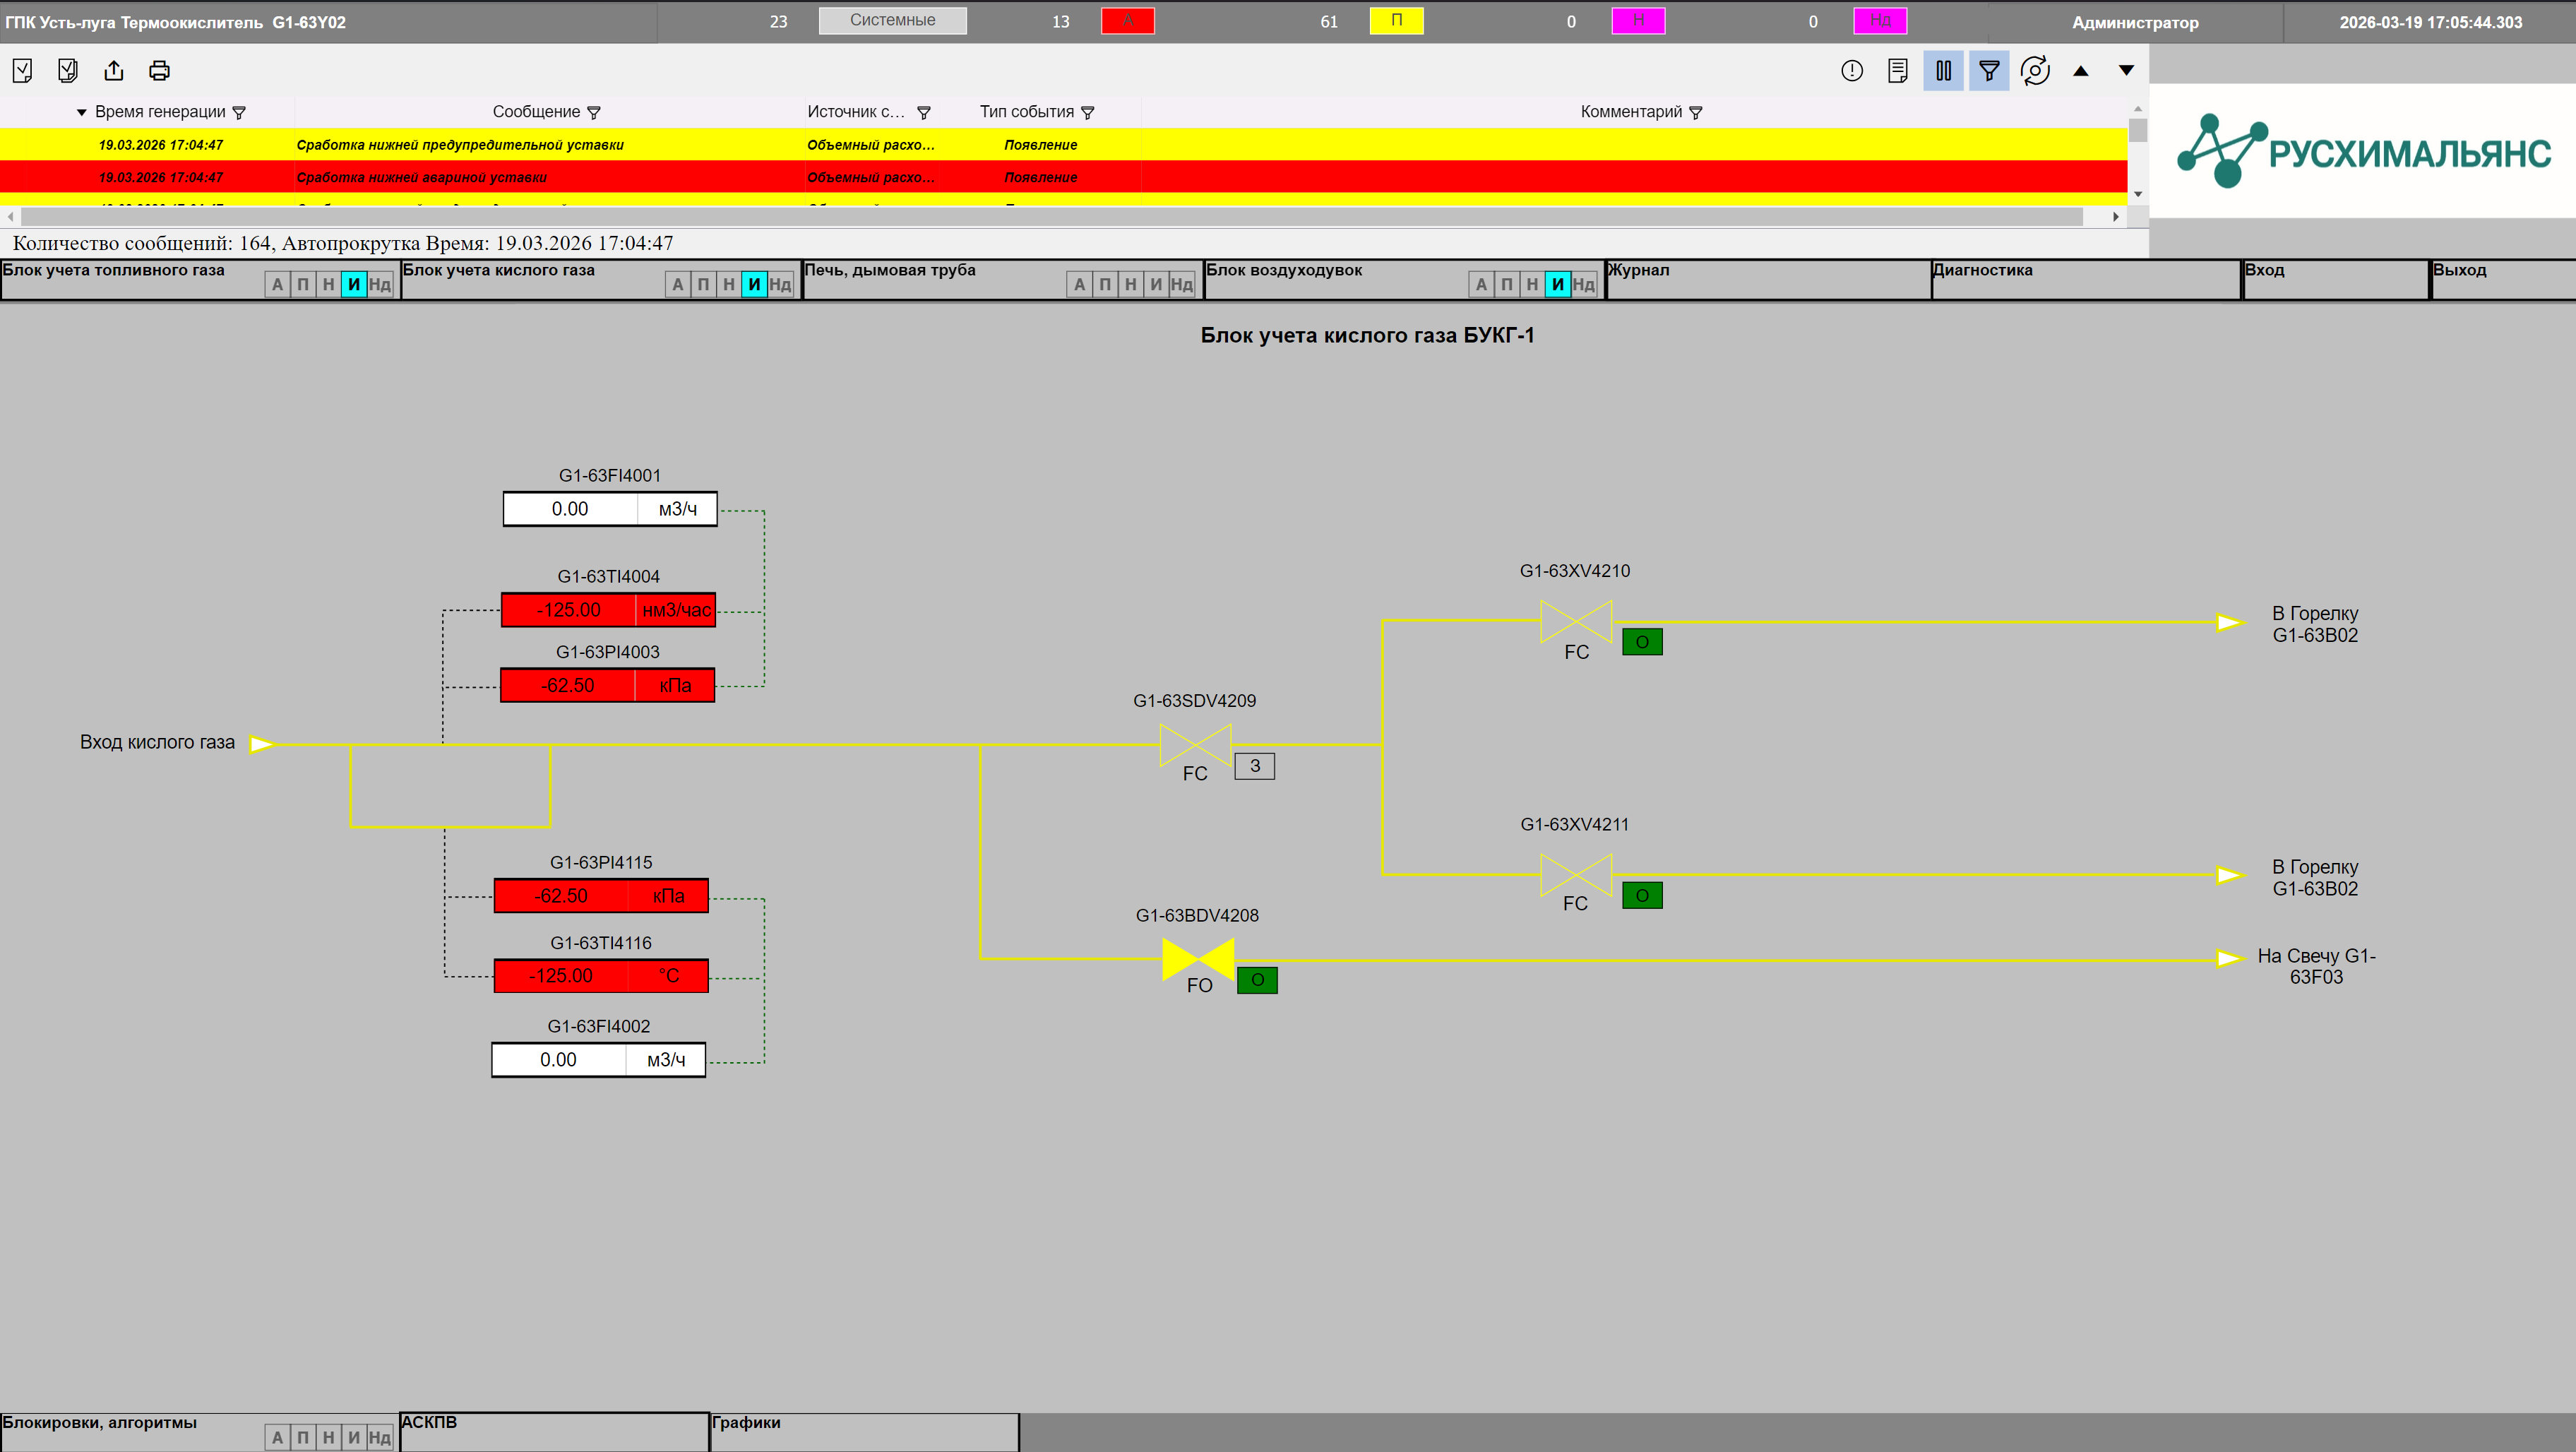Click the Выход button
The height and width of the screenshot is (1452, 2576).
[2503, 280]
